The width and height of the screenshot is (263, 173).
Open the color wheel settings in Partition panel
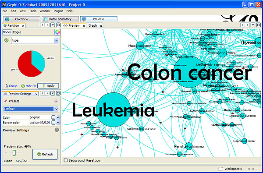click(57, 32)
